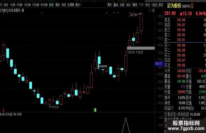Click the gray 176.70-179.02 gap zone bar

point(141,48)
